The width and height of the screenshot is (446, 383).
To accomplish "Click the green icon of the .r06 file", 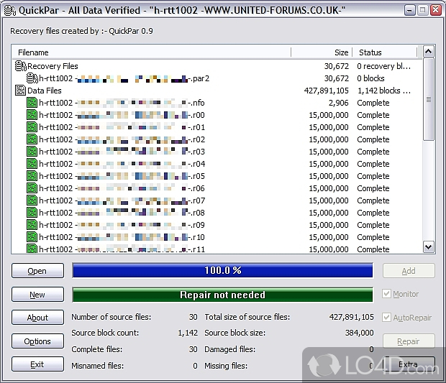I will pos(32,188).
